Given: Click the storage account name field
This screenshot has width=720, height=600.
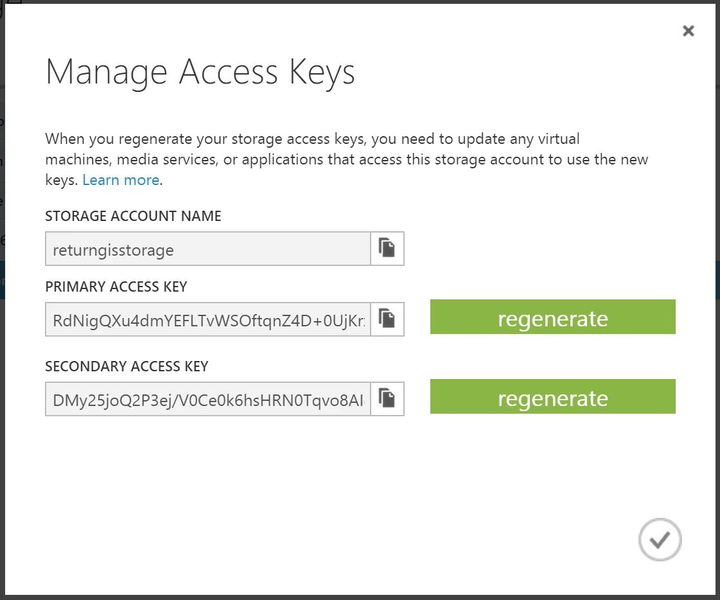Looking at the screenshot, I should tap(207, 249).
